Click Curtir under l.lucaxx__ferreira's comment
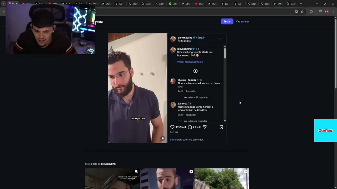 (x=181, y=91)
